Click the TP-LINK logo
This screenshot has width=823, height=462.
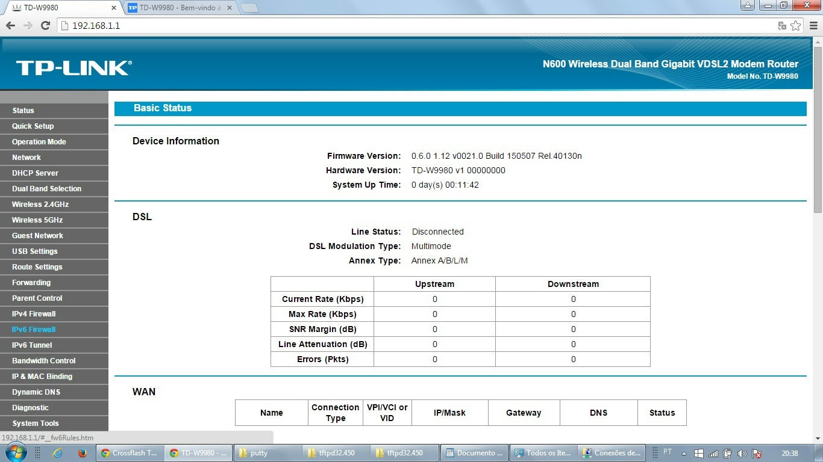pos(74,68)
